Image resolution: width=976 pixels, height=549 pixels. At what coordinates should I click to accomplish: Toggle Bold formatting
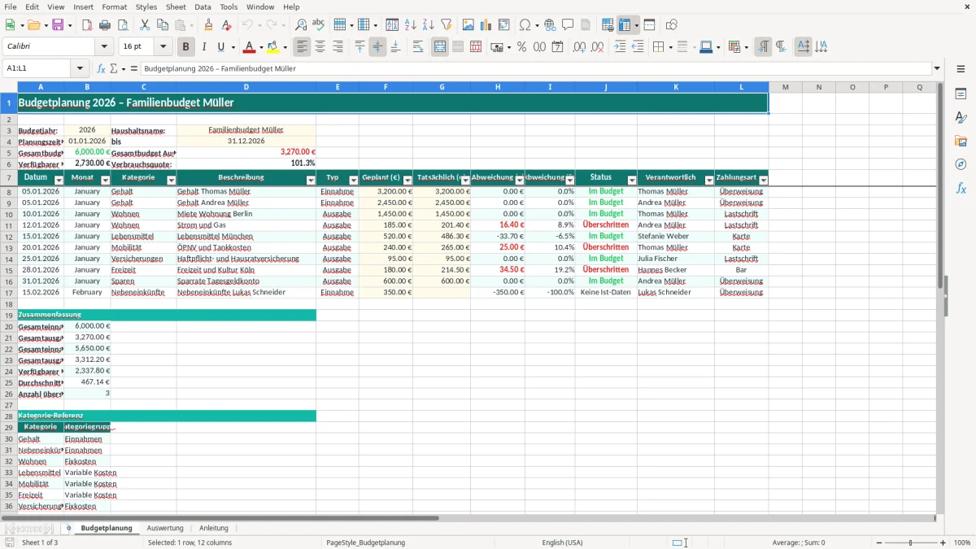(185, 47)
